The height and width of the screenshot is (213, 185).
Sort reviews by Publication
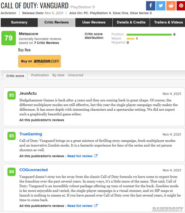click(40, 75)
